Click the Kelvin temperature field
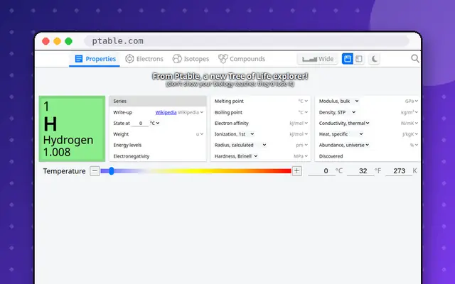Image resolution: width=455 pixels, height=284 pixels. (399, 171)
